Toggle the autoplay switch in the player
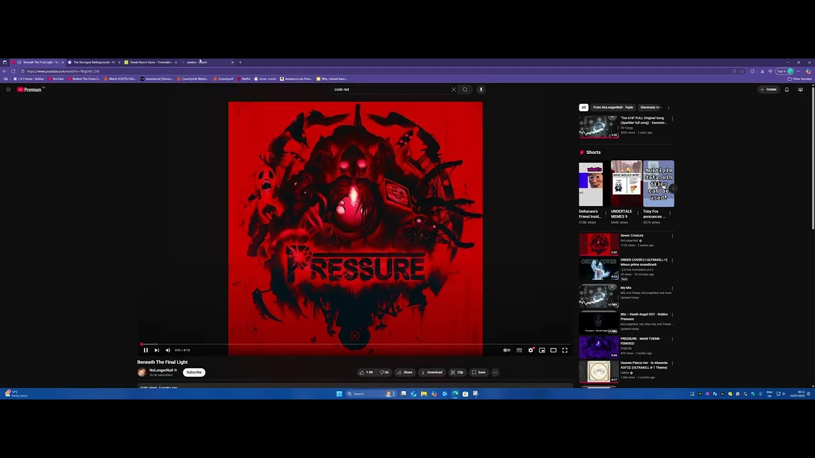Viewport: 815px width, 458px height. (x=507, y=350)
